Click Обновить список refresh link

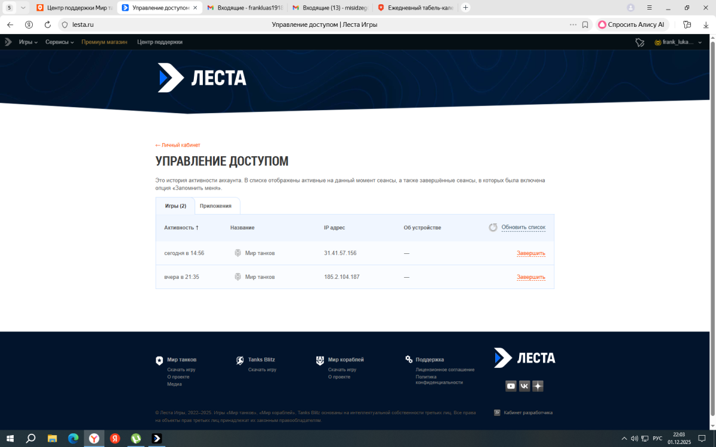[x=523, y=228]
